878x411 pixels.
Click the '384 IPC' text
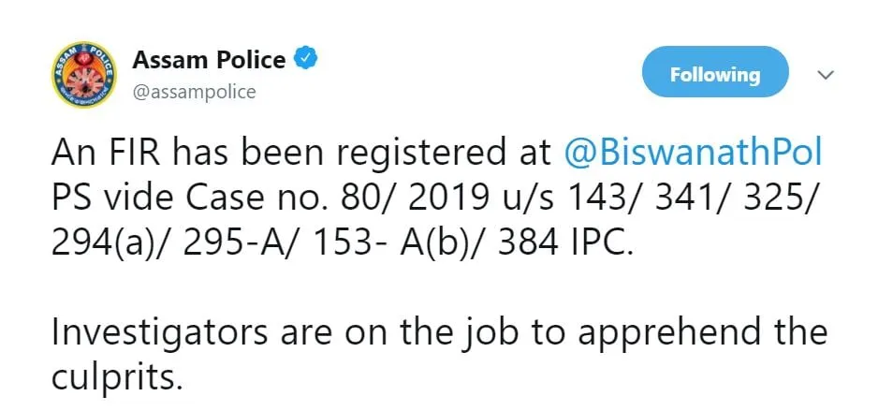[565, 244]
